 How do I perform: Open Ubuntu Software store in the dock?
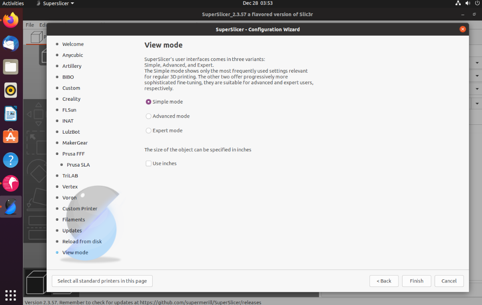tap(11, 137)
